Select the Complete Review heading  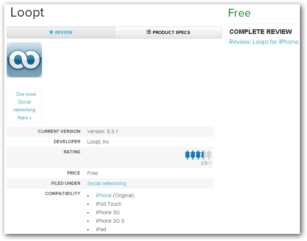(261, 32)
